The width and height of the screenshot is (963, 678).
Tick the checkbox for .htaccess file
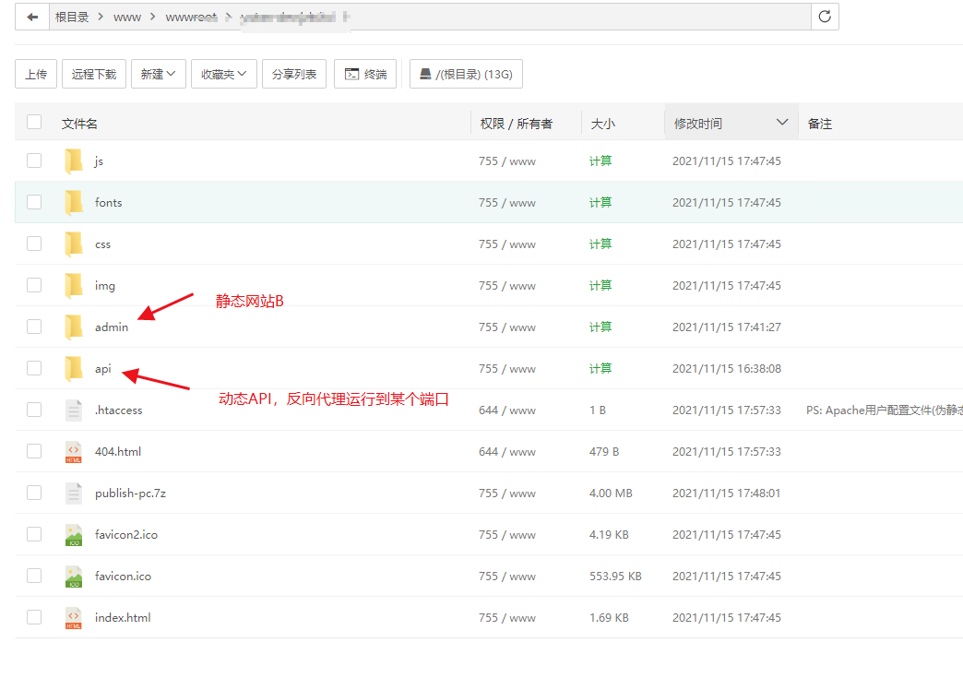[x=34, y=410]
